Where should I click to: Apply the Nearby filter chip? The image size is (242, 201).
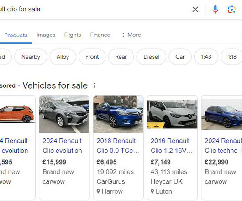[x=31, y=57]
